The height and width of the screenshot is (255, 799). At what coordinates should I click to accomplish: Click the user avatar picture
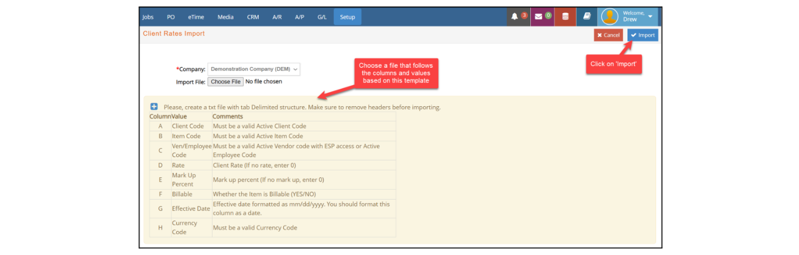click(610, 17)
